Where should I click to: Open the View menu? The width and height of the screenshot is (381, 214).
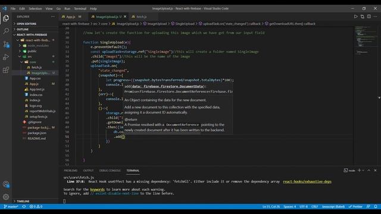coord(49,8)
